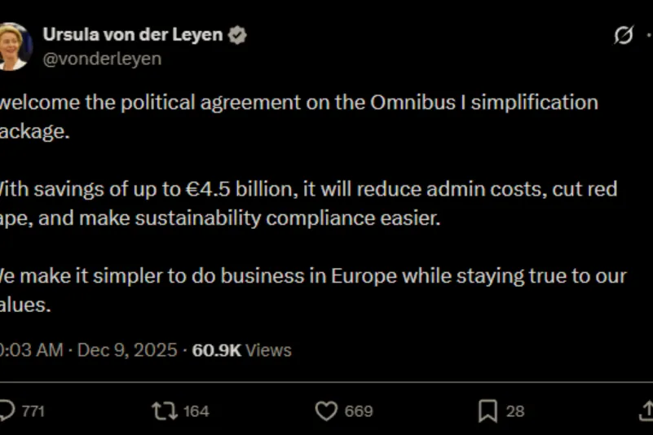This screenshot has width=653, height=435.
Task: Click the blue verified badge
Action: (238, 35)
